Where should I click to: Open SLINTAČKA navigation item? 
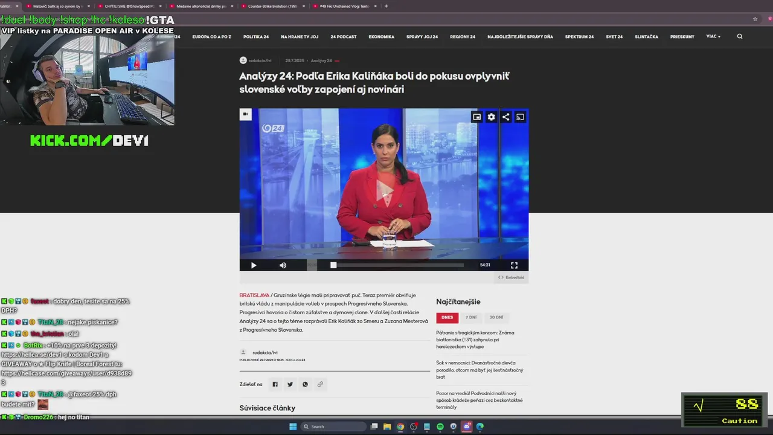646,37
